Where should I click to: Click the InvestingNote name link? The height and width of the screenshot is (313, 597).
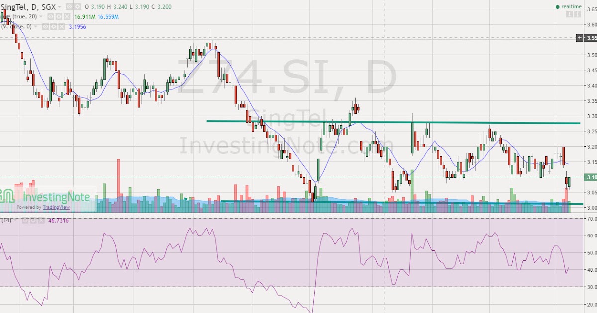click(56, 197)
